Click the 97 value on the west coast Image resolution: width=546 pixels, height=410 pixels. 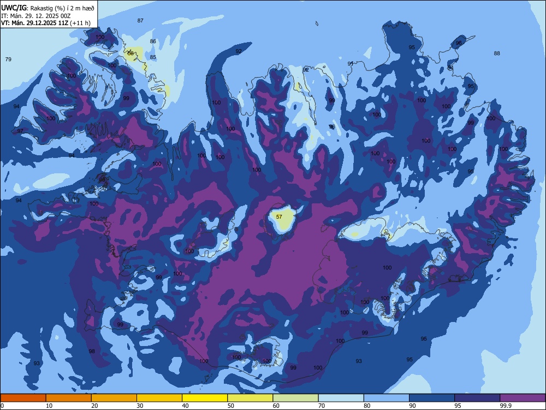click(20, 131)
